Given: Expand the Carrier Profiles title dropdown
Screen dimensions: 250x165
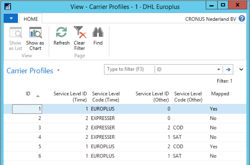Looking at the screenshot, I should click(58, 70).
